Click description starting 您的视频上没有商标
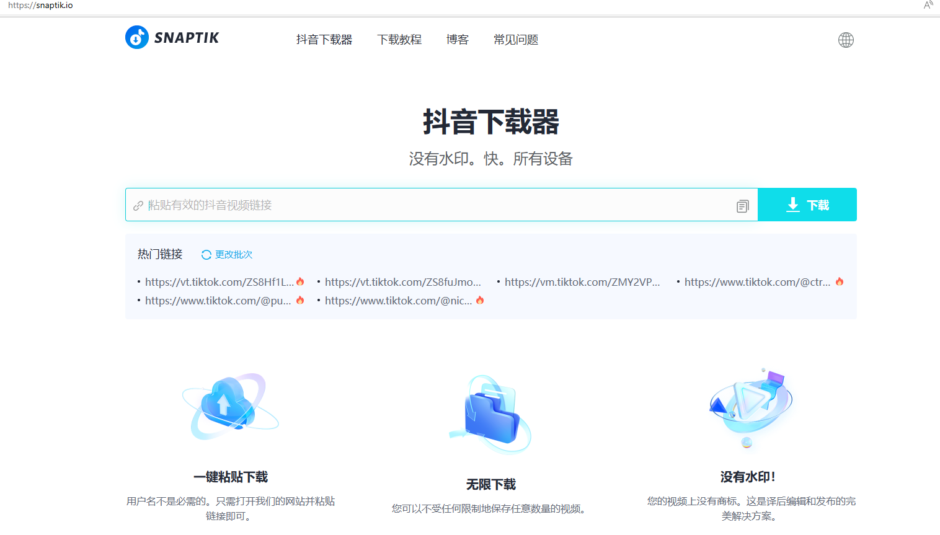940x535 pixels. pyautogui.click(x=751, y=508)
